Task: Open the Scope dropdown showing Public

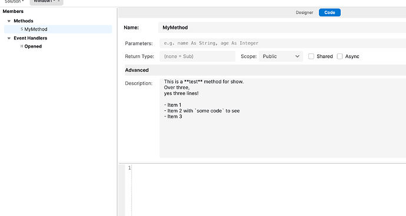Action: coord(281,56)
